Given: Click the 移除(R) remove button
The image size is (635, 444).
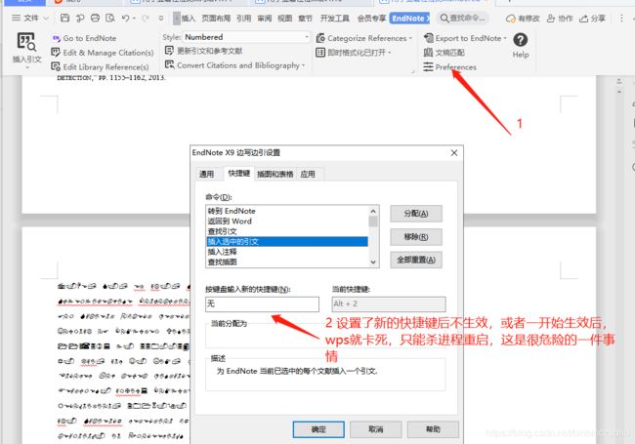Looking at the screenshot, I should (x=416, y=237).
